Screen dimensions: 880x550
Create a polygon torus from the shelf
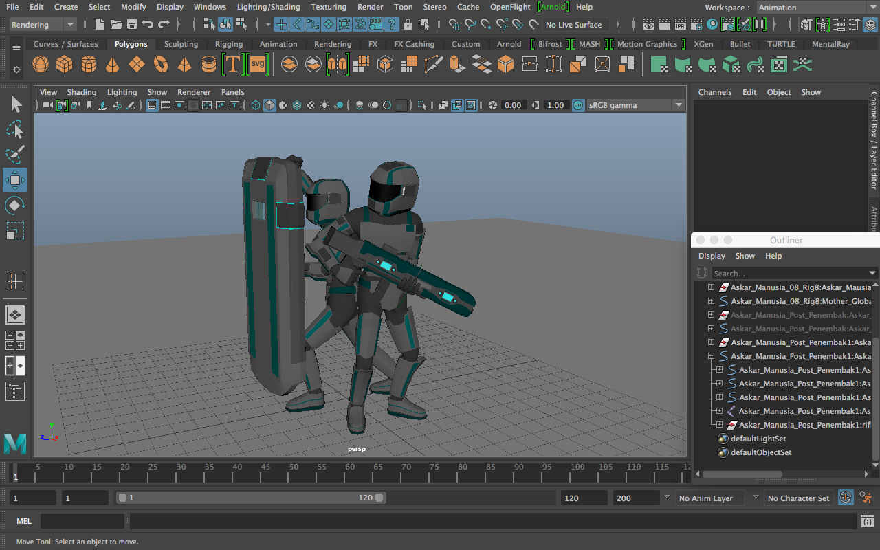(x=161, y=65)
